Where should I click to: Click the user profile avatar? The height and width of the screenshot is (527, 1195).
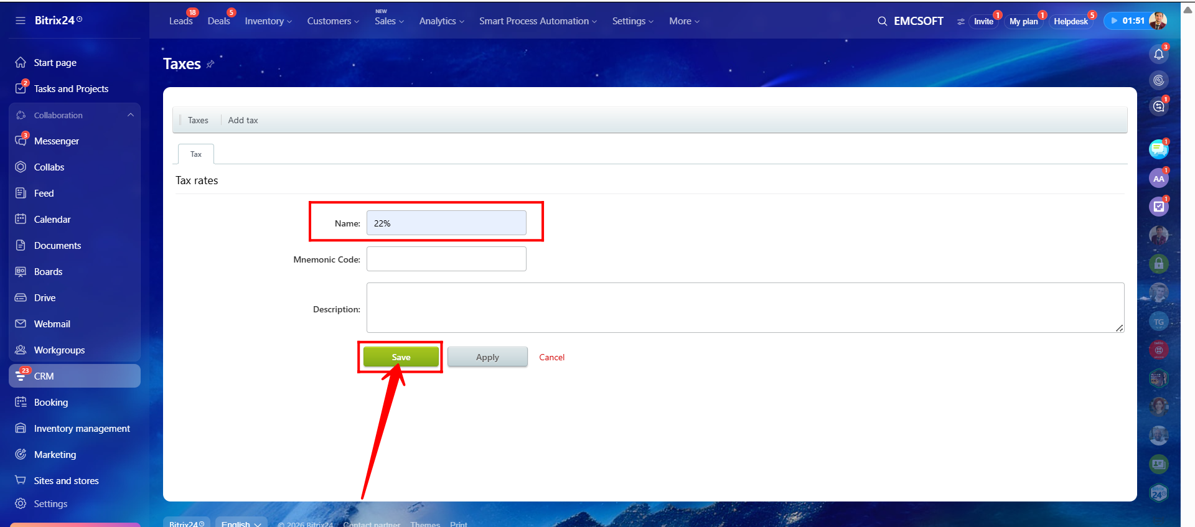click(x=1158, y=21)
